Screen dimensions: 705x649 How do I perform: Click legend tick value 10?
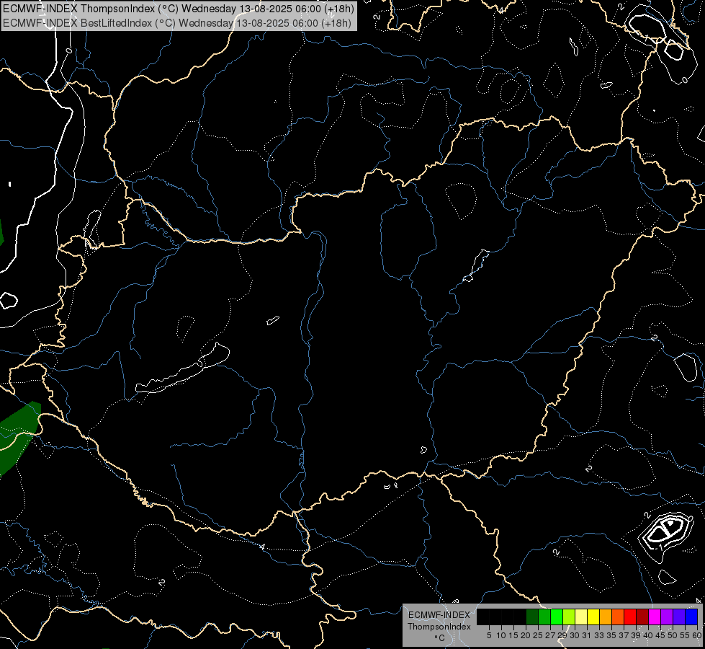501,635
